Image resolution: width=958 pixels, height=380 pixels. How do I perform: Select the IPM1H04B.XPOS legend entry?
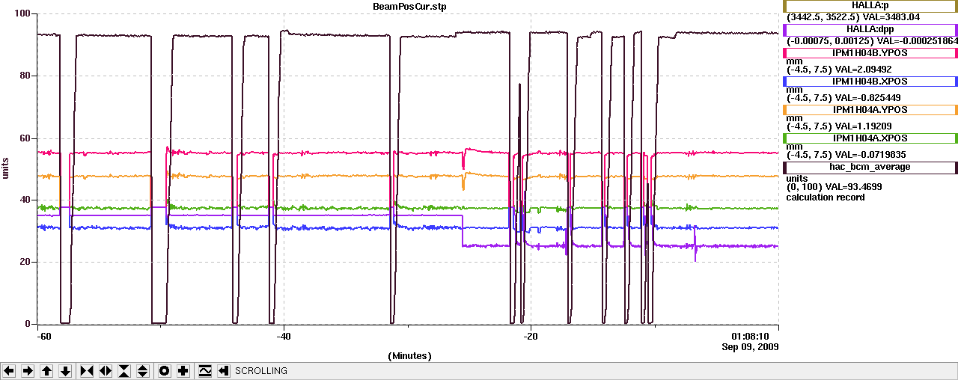pos(870,82)
